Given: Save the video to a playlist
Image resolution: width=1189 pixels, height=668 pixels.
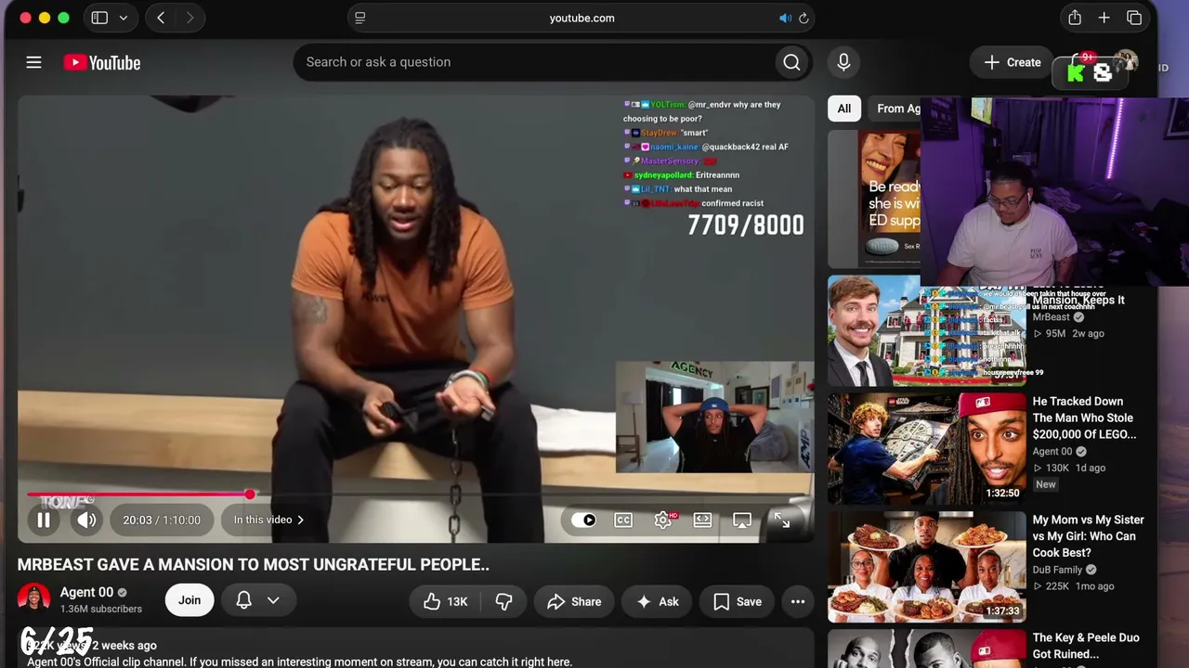Looking at the screenshot, I should click(x=738, y=601).
